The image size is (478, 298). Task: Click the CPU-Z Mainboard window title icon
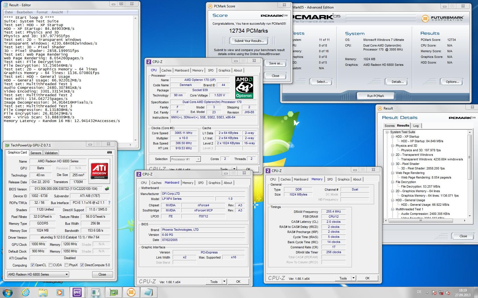(139, 174)
